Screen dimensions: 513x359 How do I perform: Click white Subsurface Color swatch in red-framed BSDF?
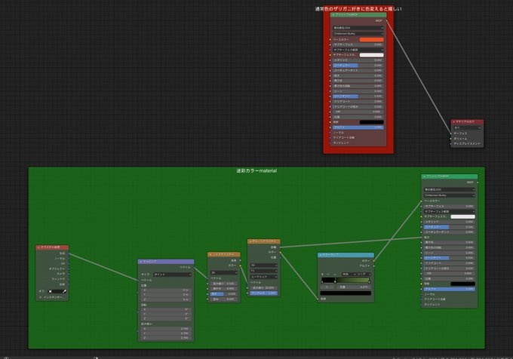pyautogui.click(x=371, y=55)
